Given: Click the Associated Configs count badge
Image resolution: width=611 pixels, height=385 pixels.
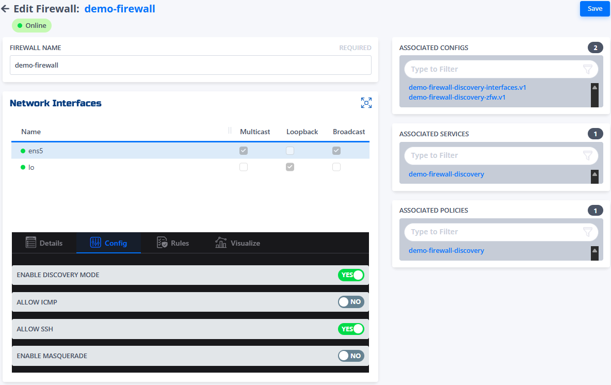Looking at the screenshot, I should [x=595, y=47].
